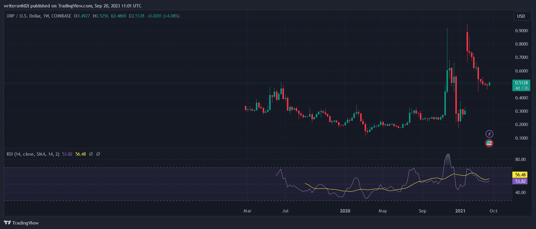Click the 0.8000 price axis label
Image resolution: width=536 pixels, height=229 pixels.
(522, 44)
